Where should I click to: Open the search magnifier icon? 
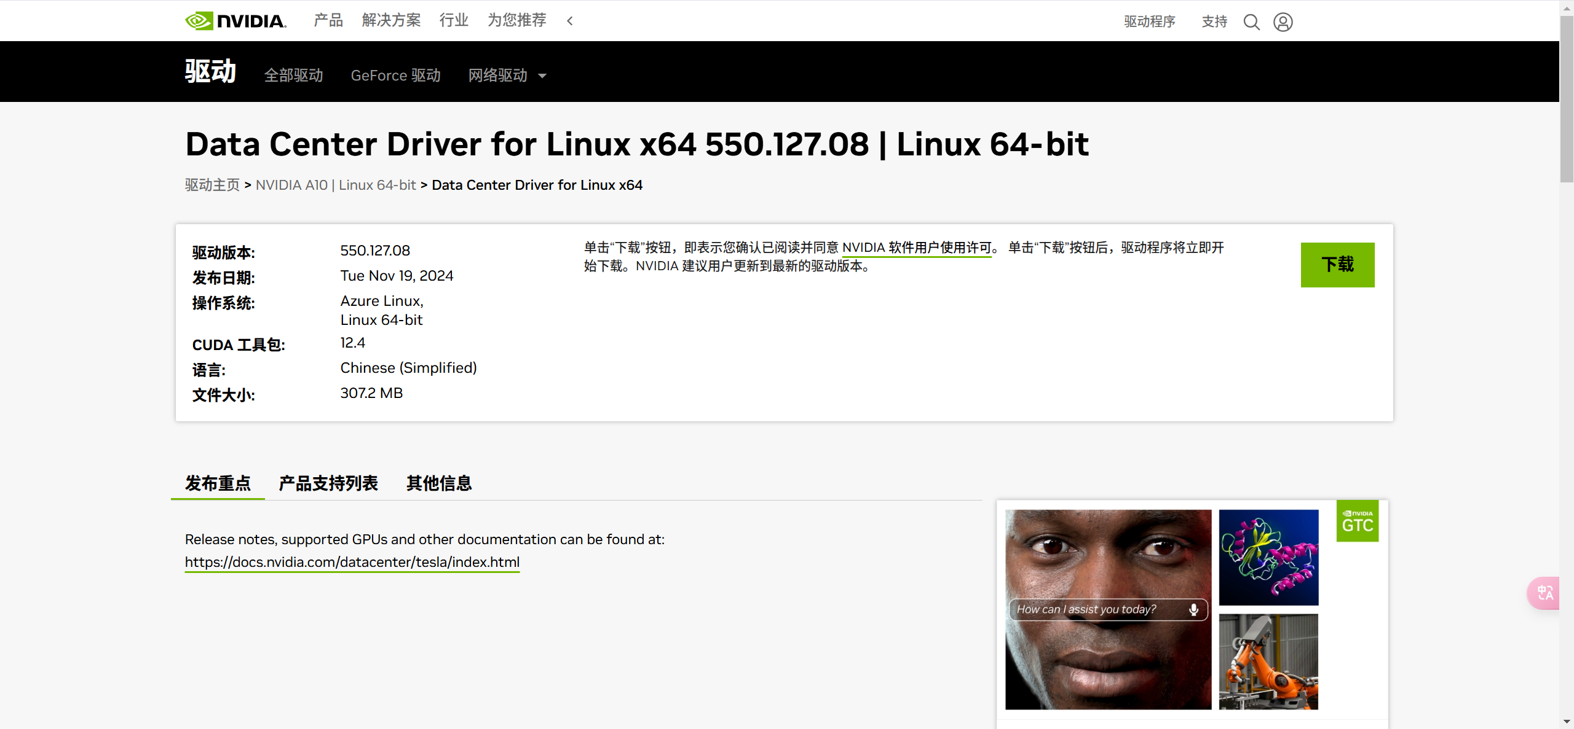(x=1251, y=22)
